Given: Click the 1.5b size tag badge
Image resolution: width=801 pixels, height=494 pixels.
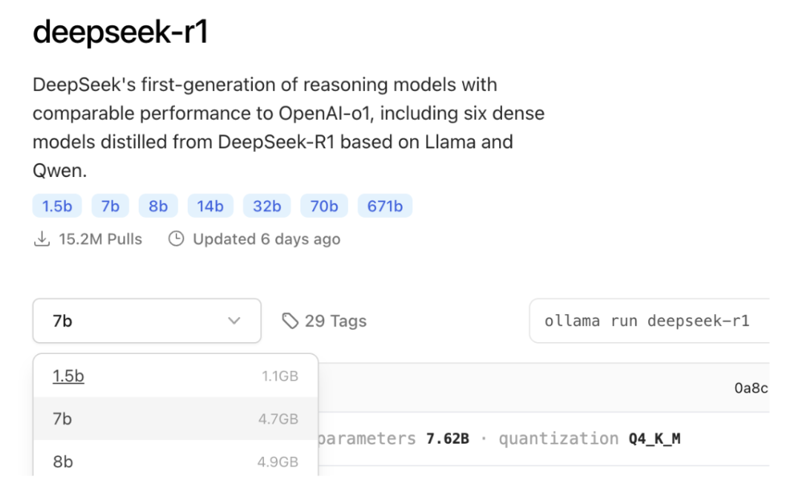Looking at the screenshot, I should point(57,206).
